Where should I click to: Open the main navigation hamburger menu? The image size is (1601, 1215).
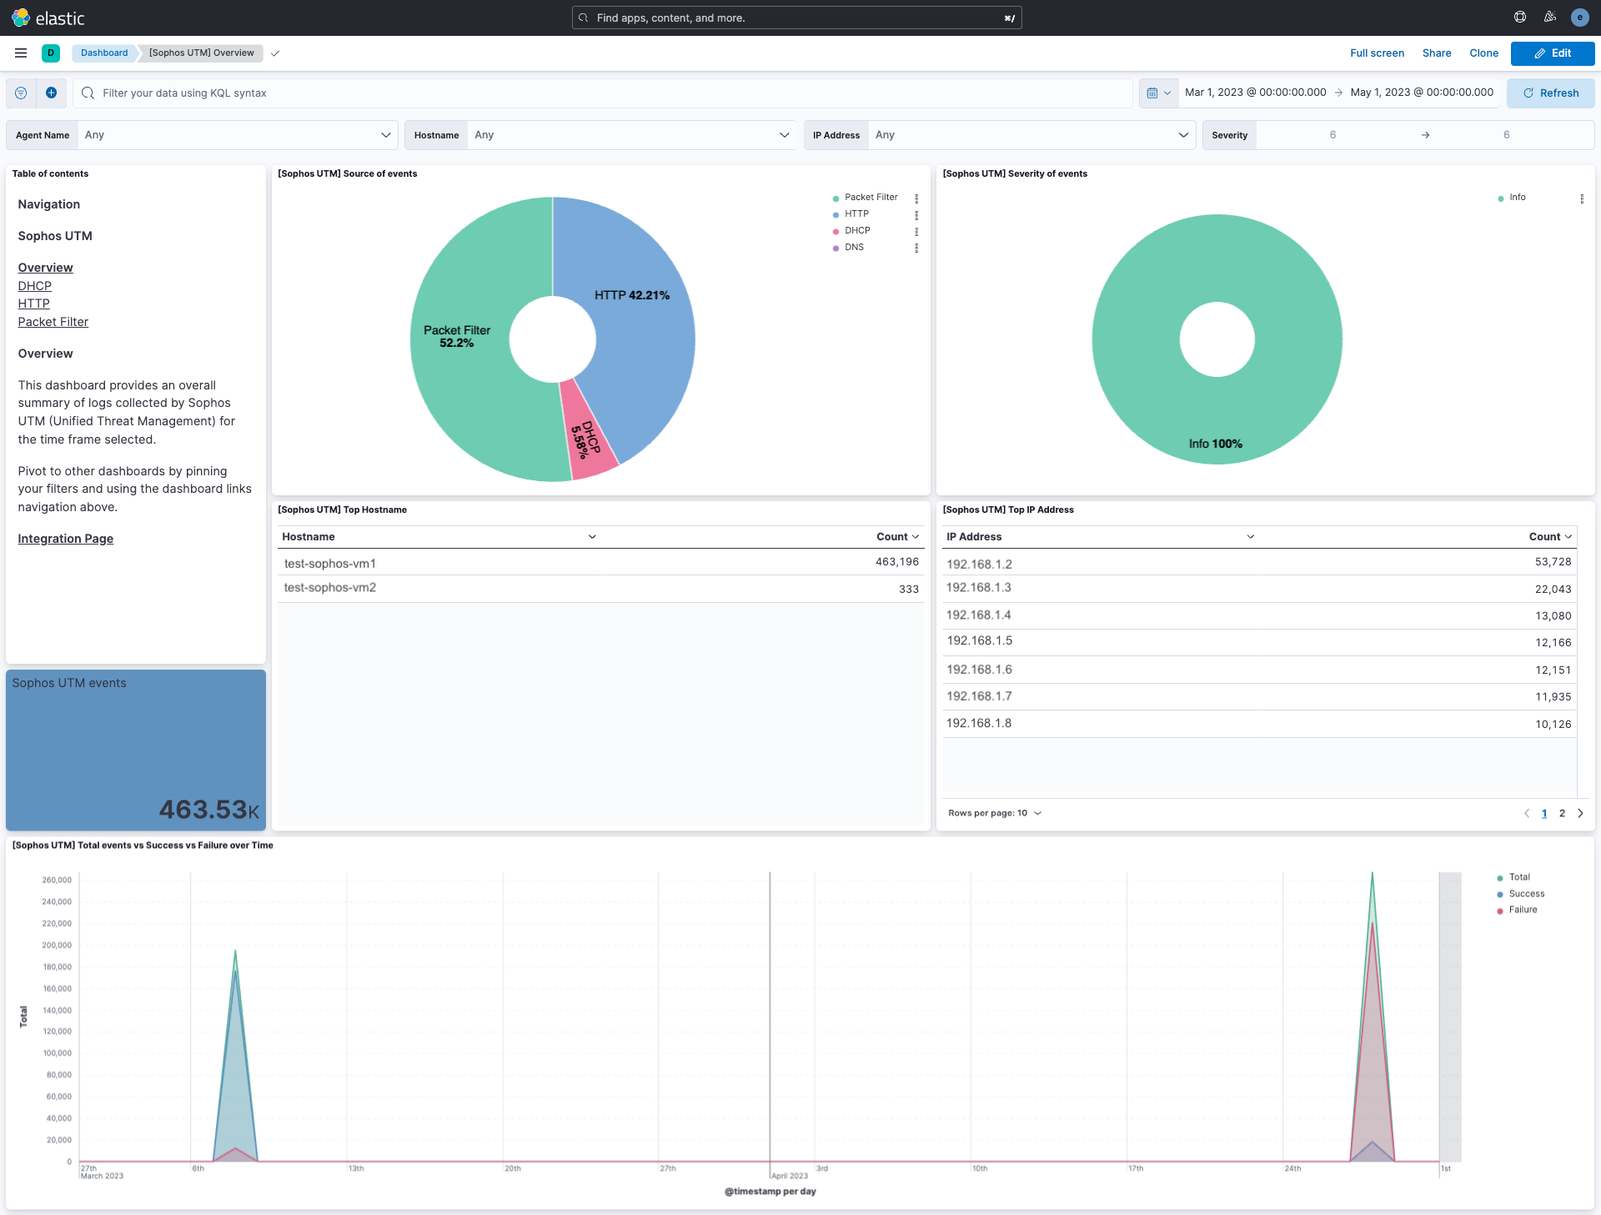click(x=20, y=53)
